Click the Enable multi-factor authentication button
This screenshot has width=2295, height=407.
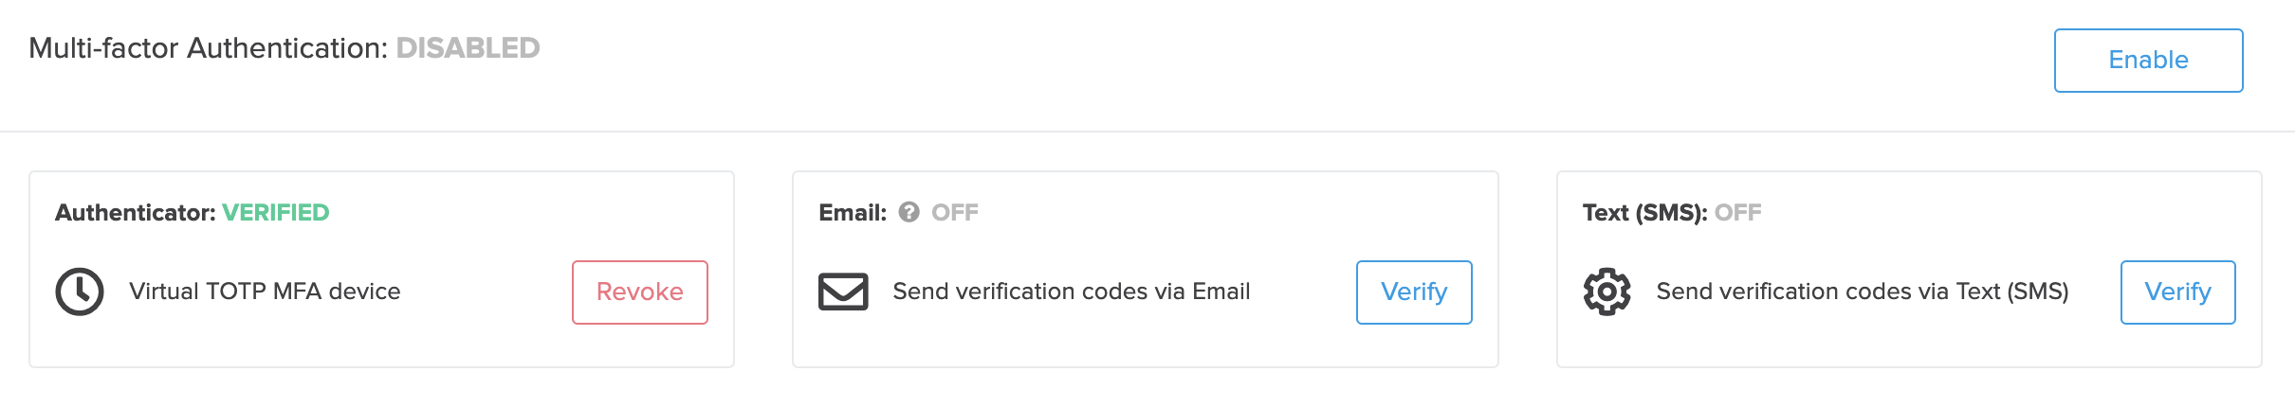click(2148, 61)
